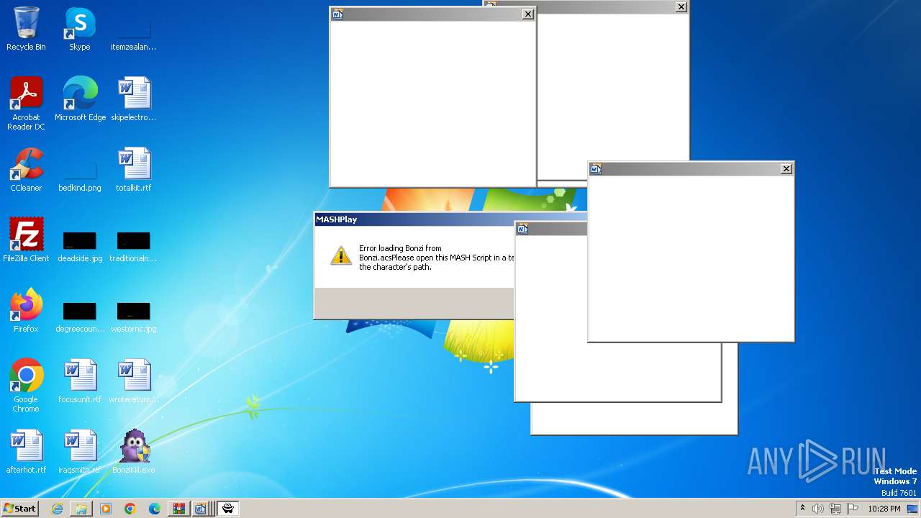921x518 pixels.
Task: Close the top-left blank window
Action: click(x=527, y=14)
